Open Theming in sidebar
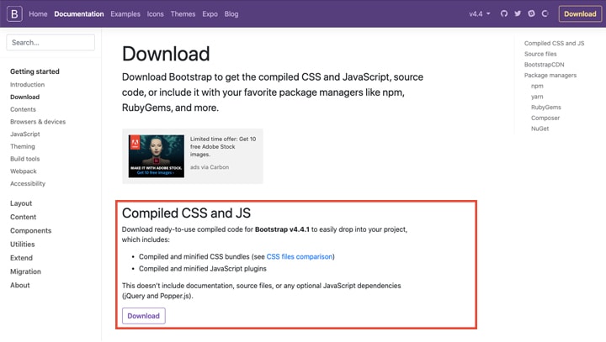Image resolution: width=606 pixels, height=342 pixels. pyautogui.click(x=23, y=146)
